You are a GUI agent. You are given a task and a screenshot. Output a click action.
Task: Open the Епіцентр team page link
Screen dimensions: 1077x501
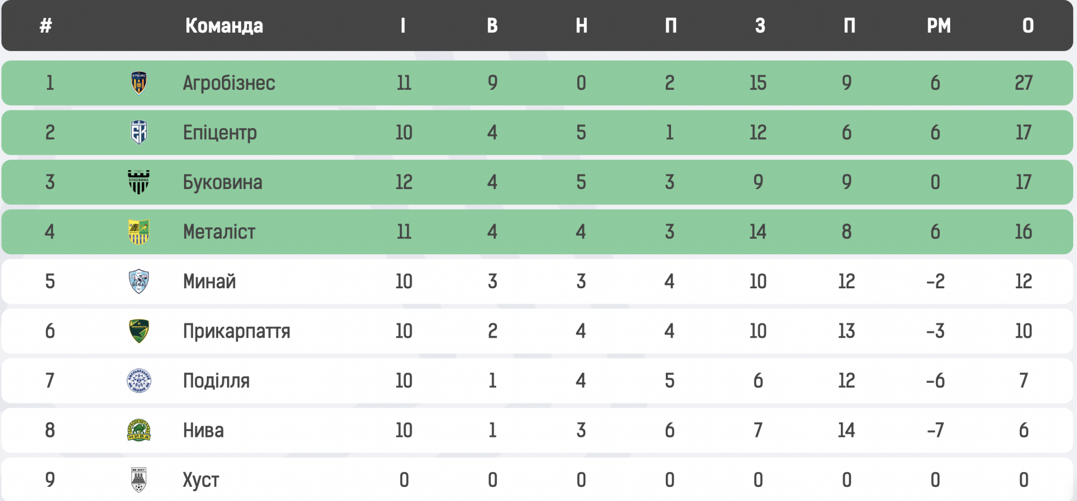tap(220, 132)
